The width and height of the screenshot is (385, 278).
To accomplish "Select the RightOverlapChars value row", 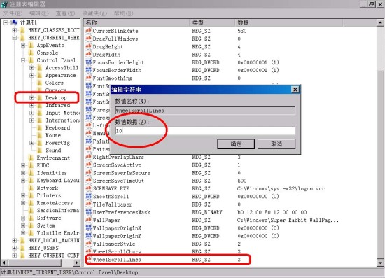I will click(x=163, y=157).
